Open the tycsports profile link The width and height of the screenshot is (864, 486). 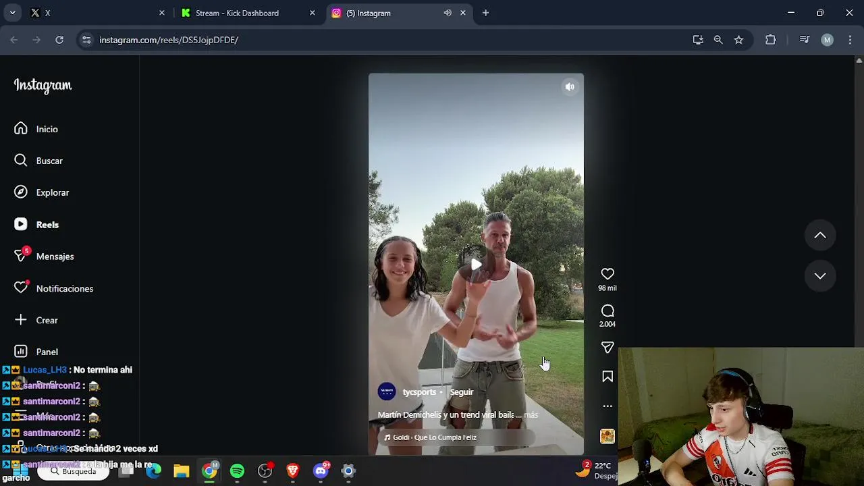coord(419,392)
